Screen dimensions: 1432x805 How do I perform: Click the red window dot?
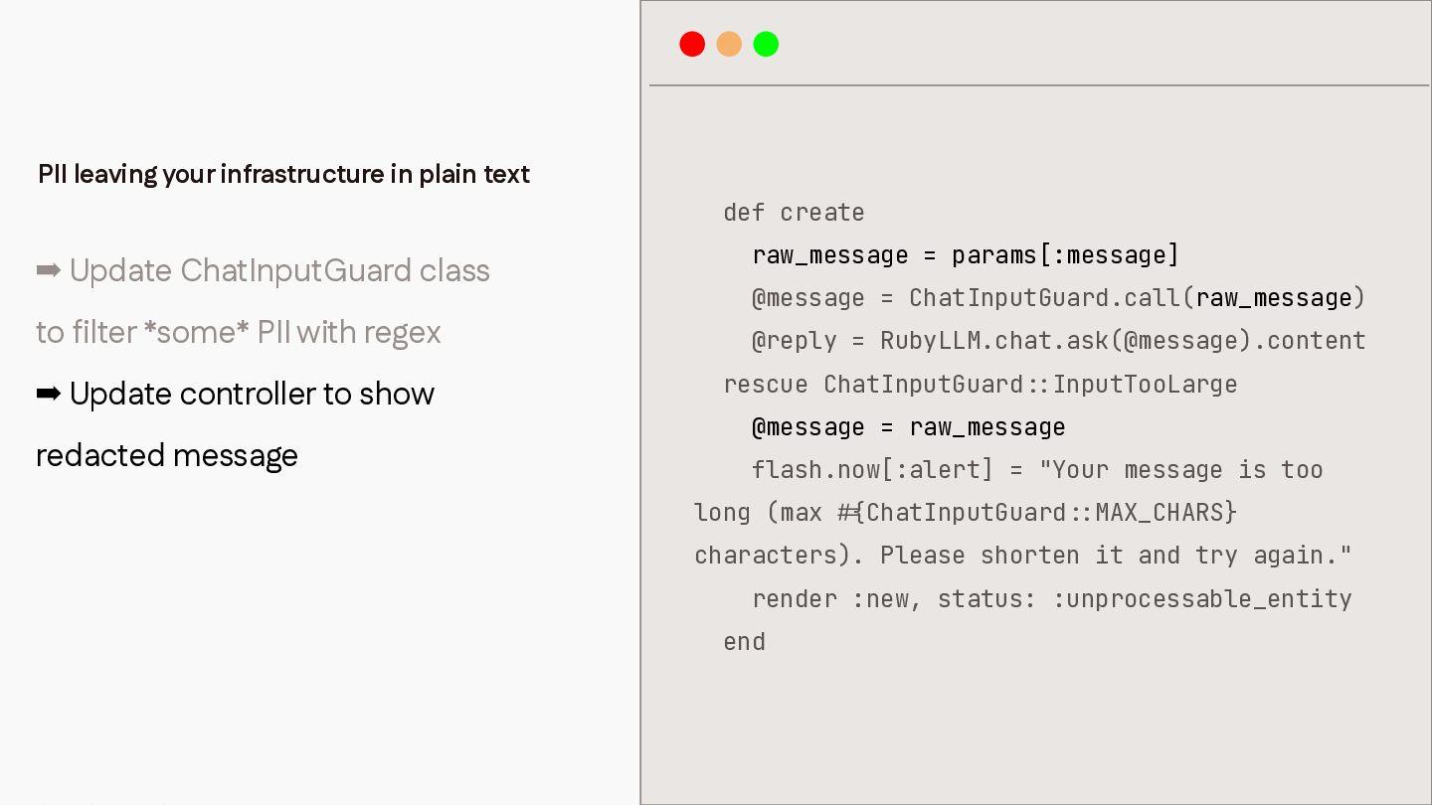(692, 44)
